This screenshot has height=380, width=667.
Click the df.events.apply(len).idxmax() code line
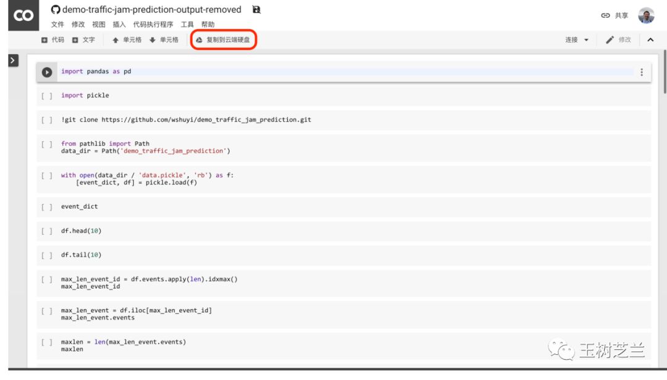[x=149, y=279]
